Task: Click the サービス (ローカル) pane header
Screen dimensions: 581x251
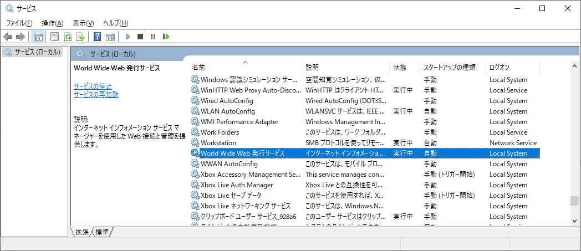Action: coord(113,54)
